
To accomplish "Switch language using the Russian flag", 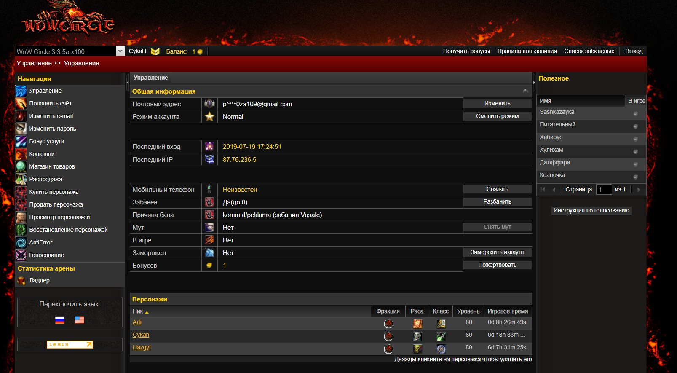I will pos(60,320).
